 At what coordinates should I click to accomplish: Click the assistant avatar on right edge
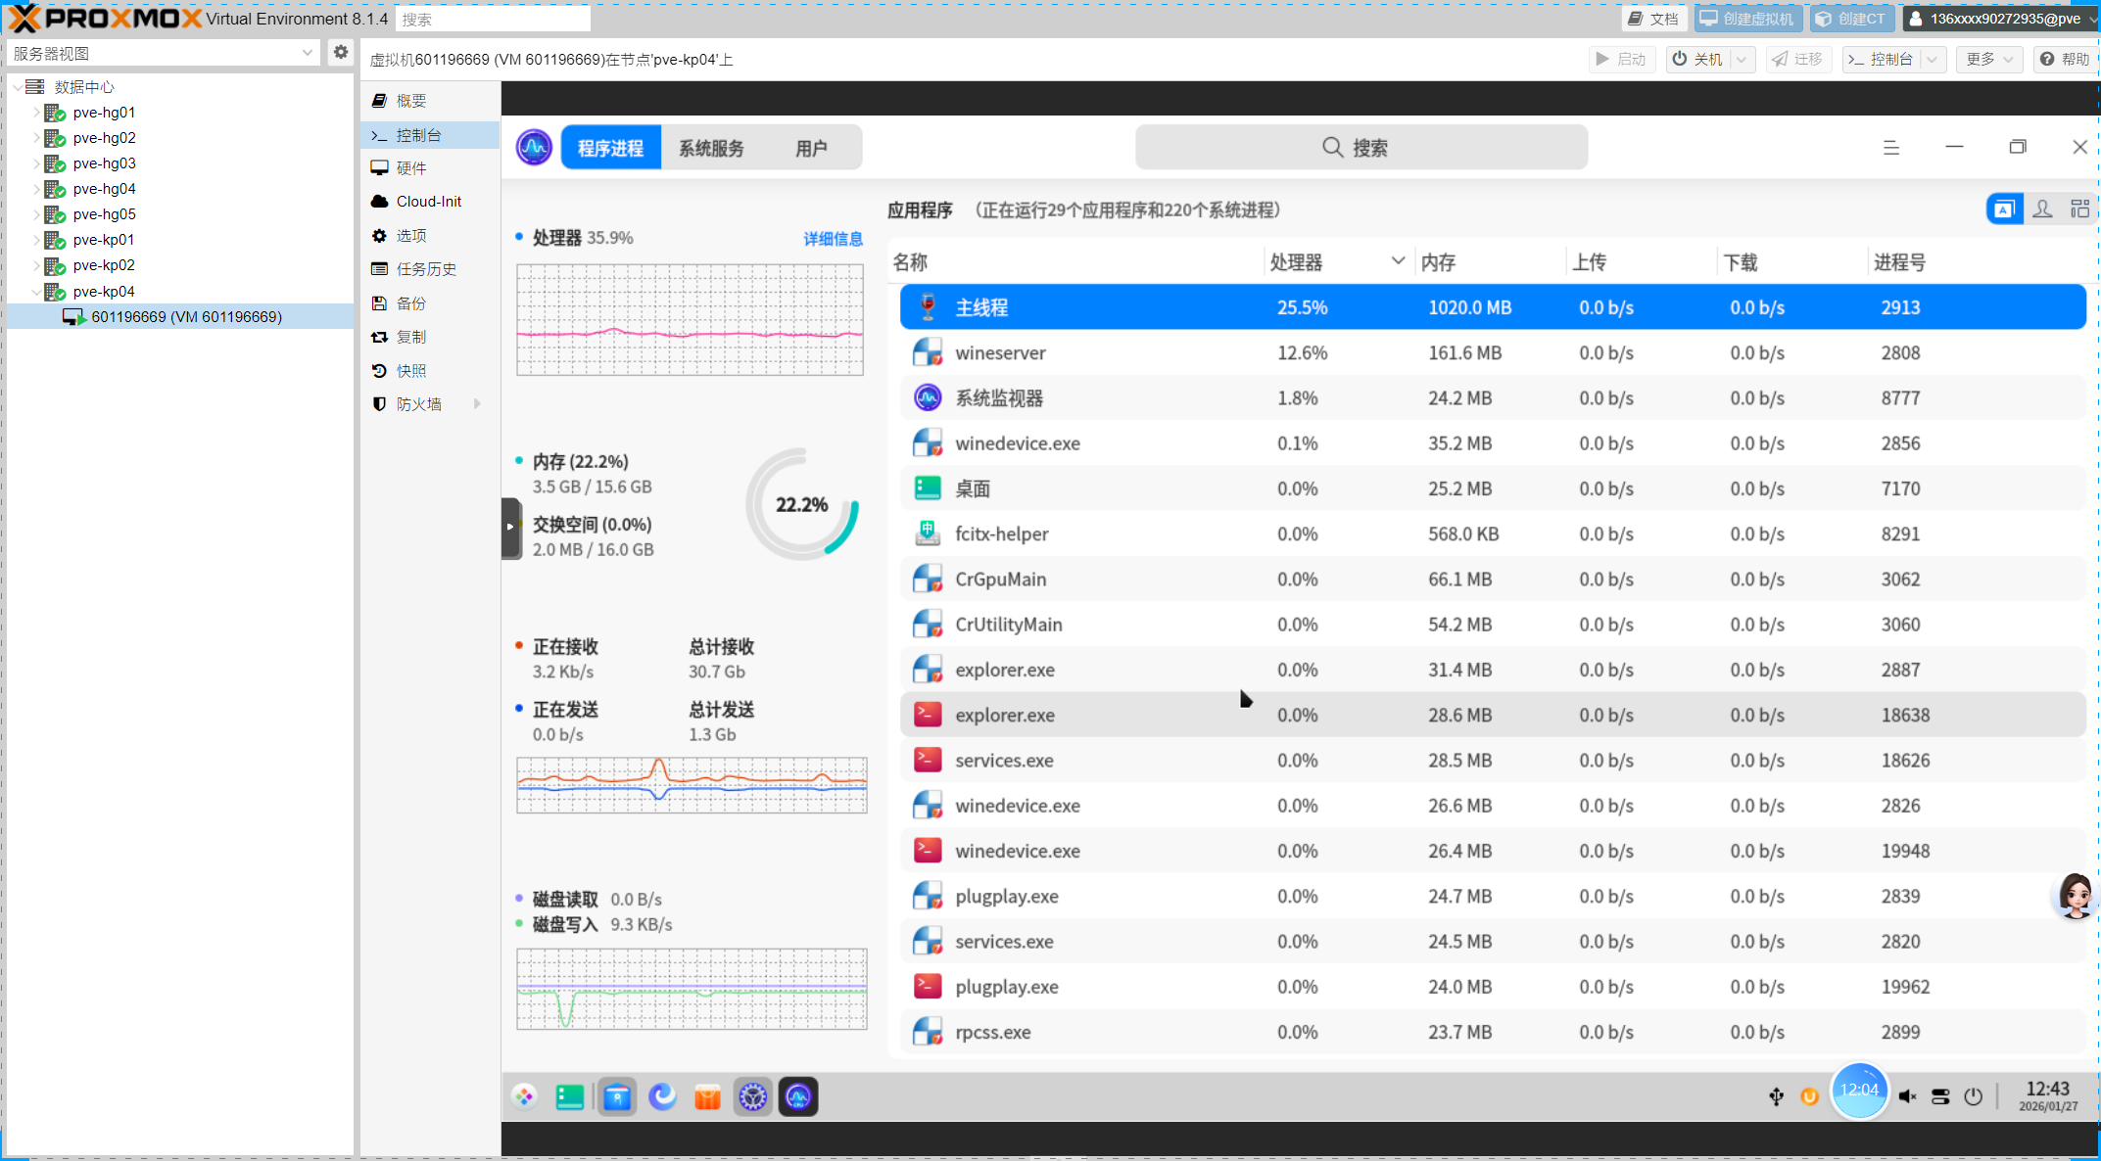tap(2075, 895)
